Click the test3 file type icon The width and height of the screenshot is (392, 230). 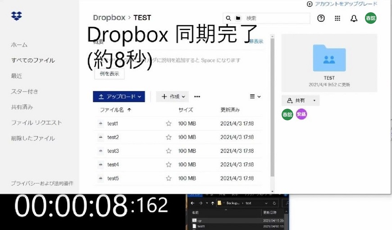tap(100, 151)
